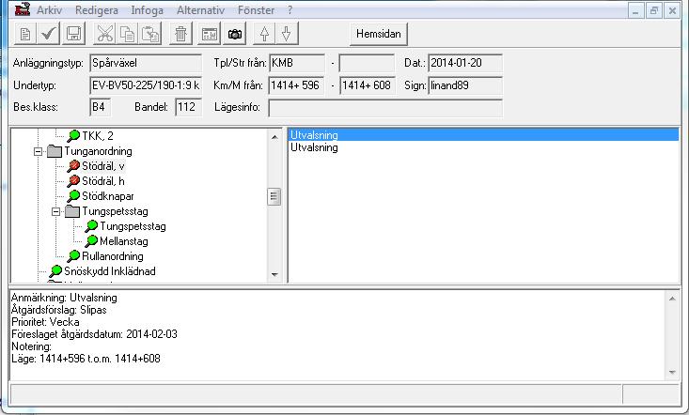This screenshot has height=415, width=689.
Task: Click the up arrow toolbar icon
Action: 264,34
